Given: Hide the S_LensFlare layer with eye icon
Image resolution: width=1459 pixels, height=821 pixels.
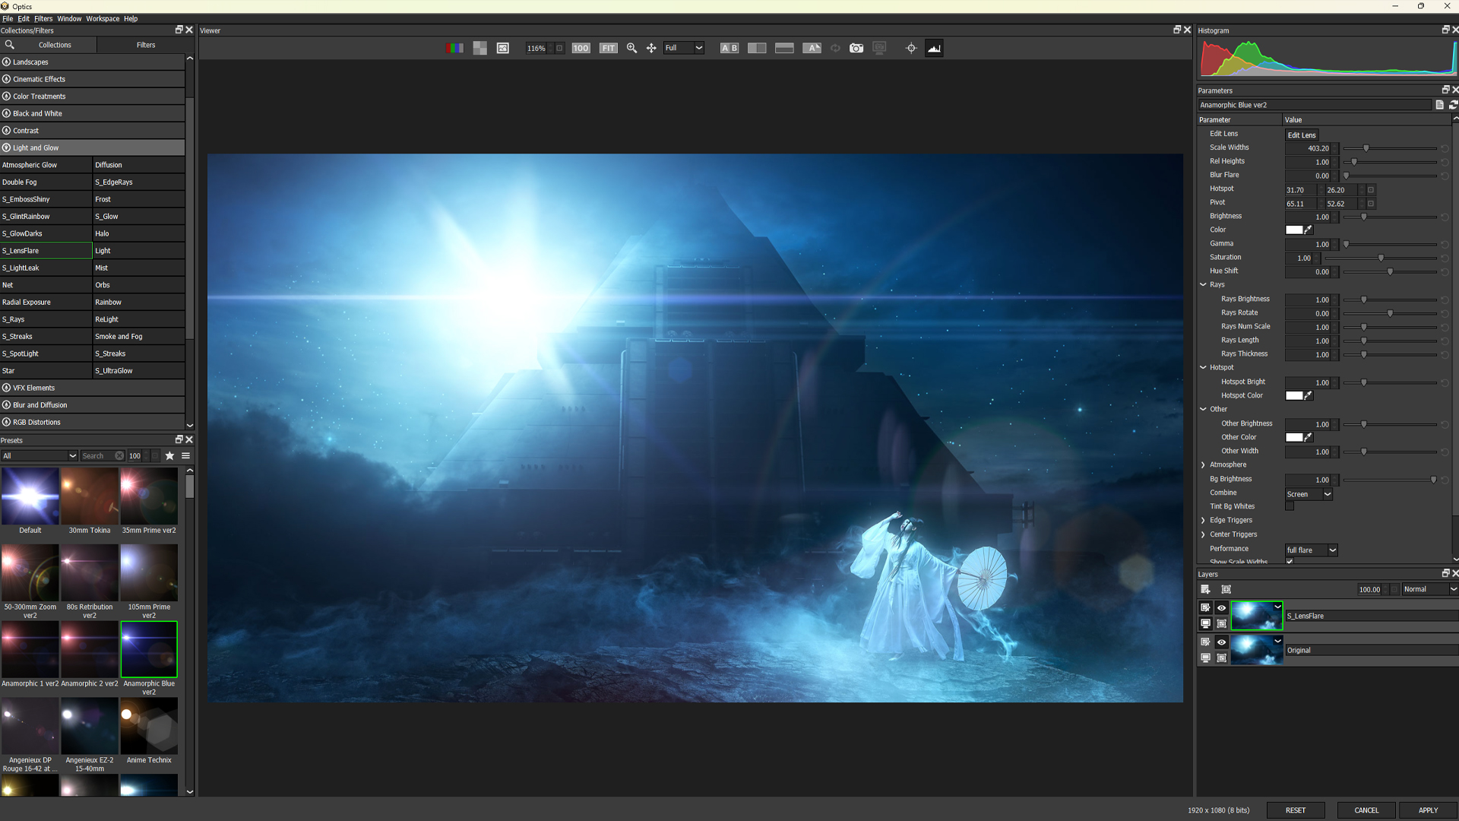Looking at the screenshot, I should click(1222, 608).
